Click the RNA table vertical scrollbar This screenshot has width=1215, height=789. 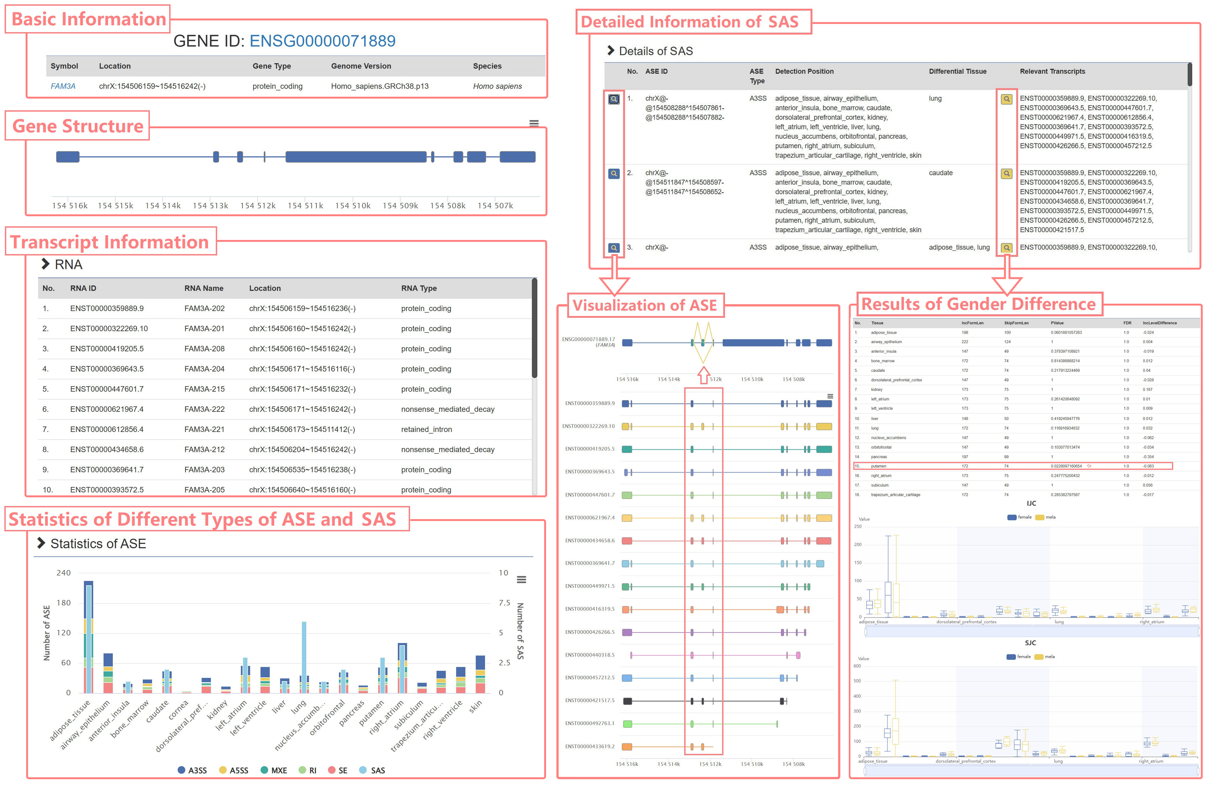tap(534, 328)
